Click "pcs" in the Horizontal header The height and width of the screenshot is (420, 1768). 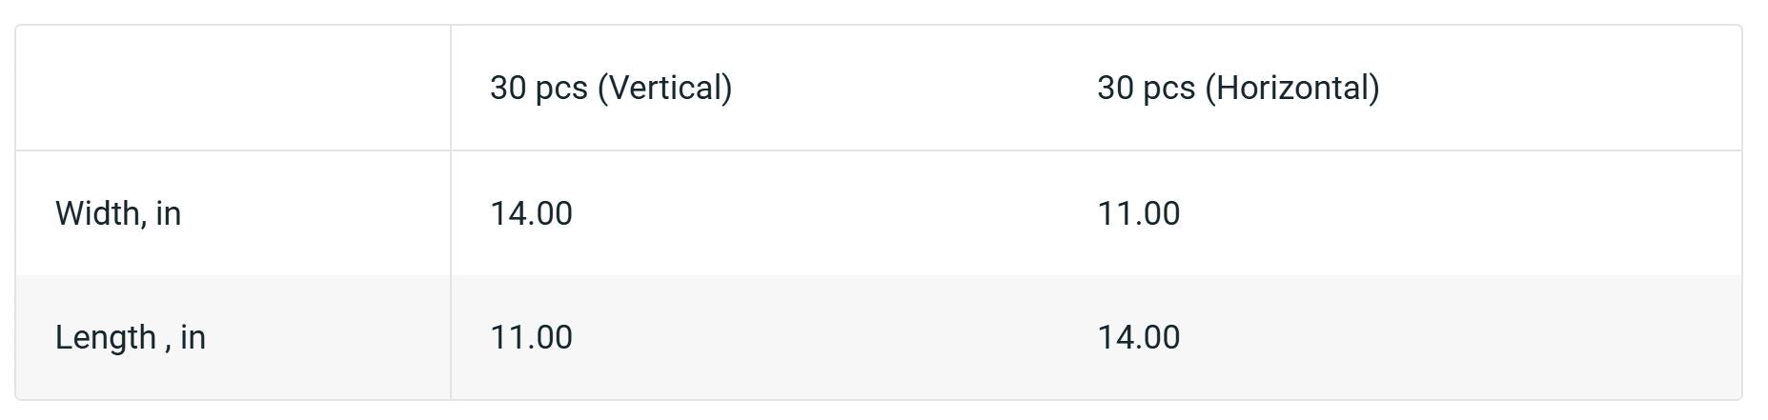pos(1169,88)
